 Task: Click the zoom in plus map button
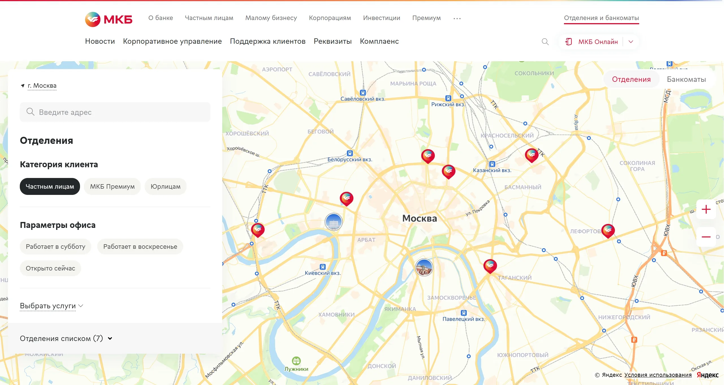click(x=706, y=209)
